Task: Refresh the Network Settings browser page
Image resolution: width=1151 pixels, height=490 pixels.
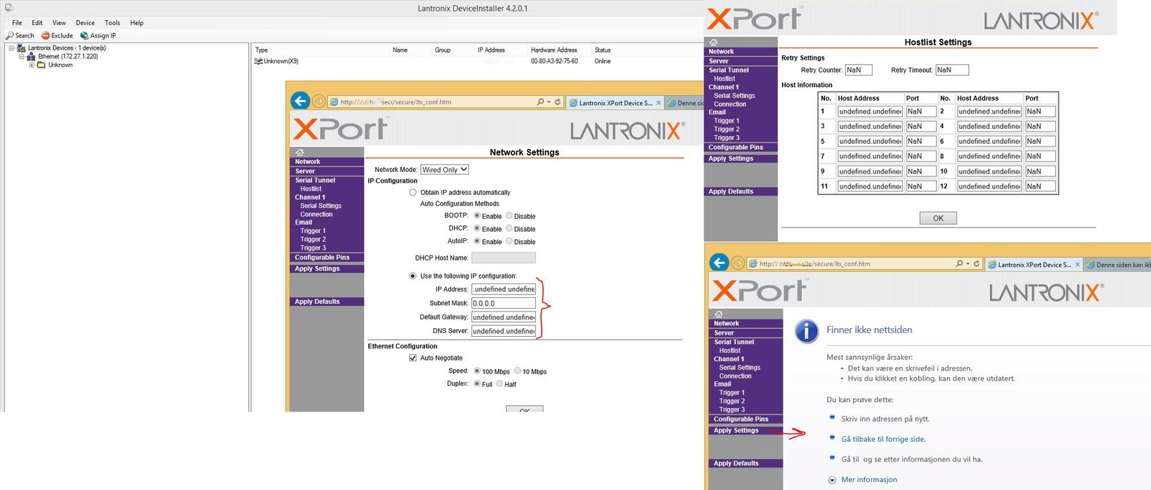Action: [x=558, y=102]
